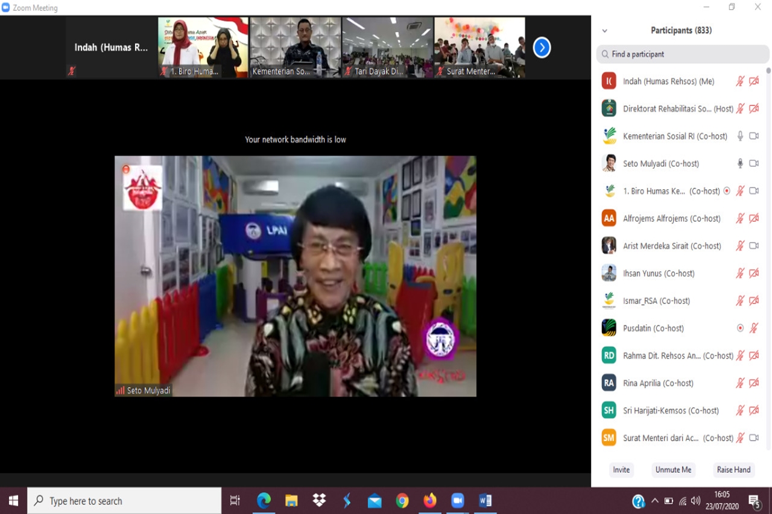Click participants list scrollbar

pyautogui.click(x=768, y=71)
